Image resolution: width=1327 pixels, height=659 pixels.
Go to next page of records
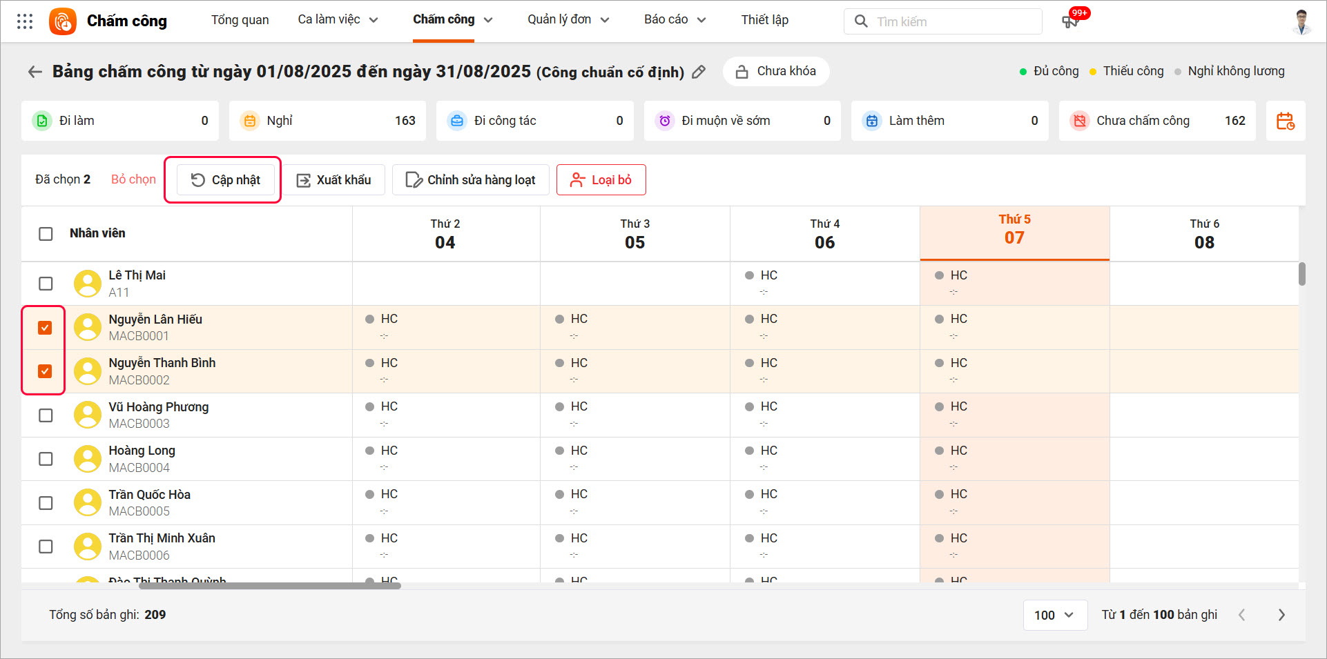[1281, 615]
